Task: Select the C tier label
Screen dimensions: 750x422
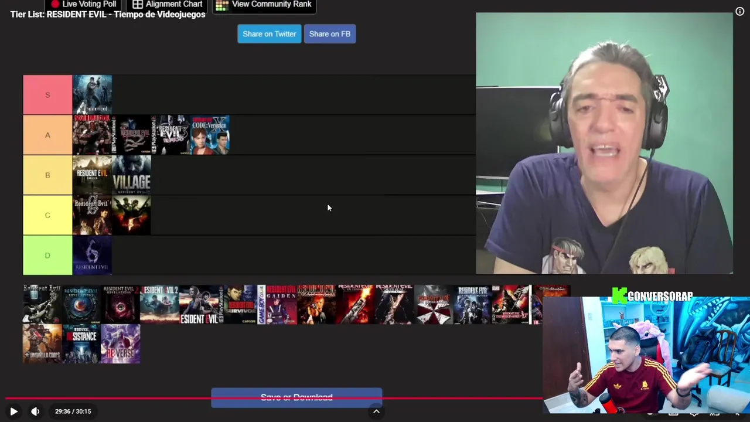Action: click(x=47, y=215)
